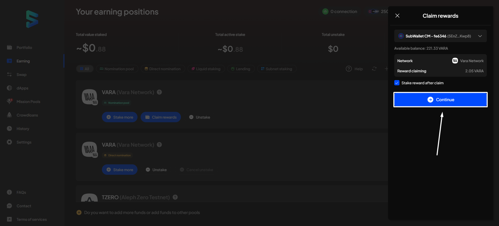Open the Earning sidebar menu item

coord(23,61)
